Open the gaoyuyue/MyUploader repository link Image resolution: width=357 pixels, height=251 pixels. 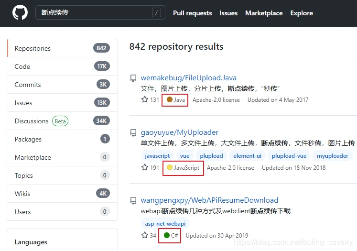[179, 132]
